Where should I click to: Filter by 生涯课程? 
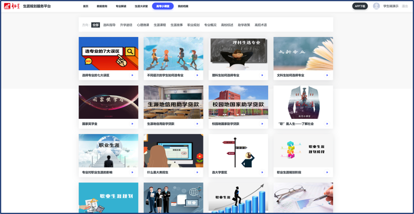click(x=160, y=25)
